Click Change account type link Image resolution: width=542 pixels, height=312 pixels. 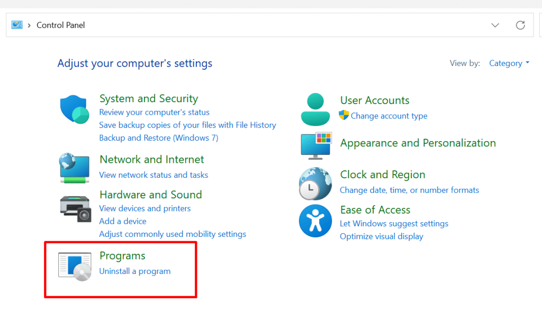(x=389, y=116)
